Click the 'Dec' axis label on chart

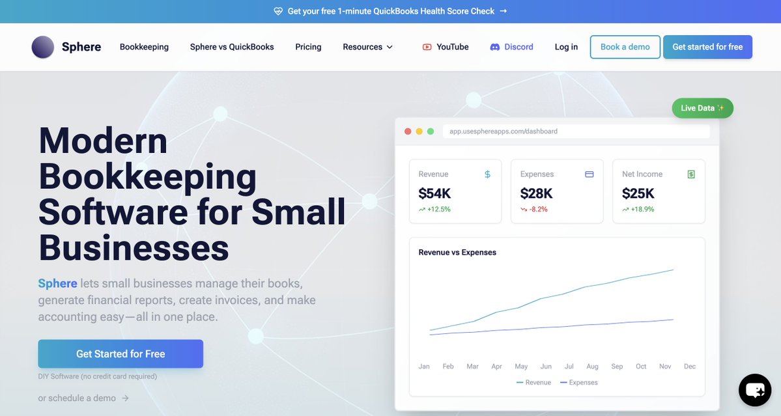pos(690,367)
